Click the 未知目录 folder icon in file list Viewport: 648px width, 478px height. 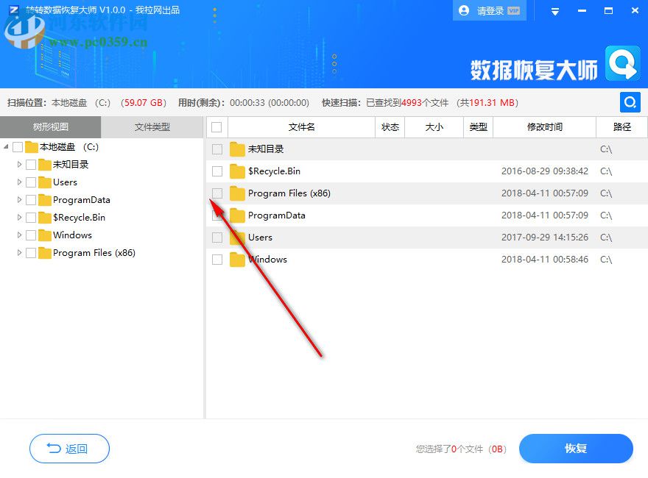pos(237,149)
